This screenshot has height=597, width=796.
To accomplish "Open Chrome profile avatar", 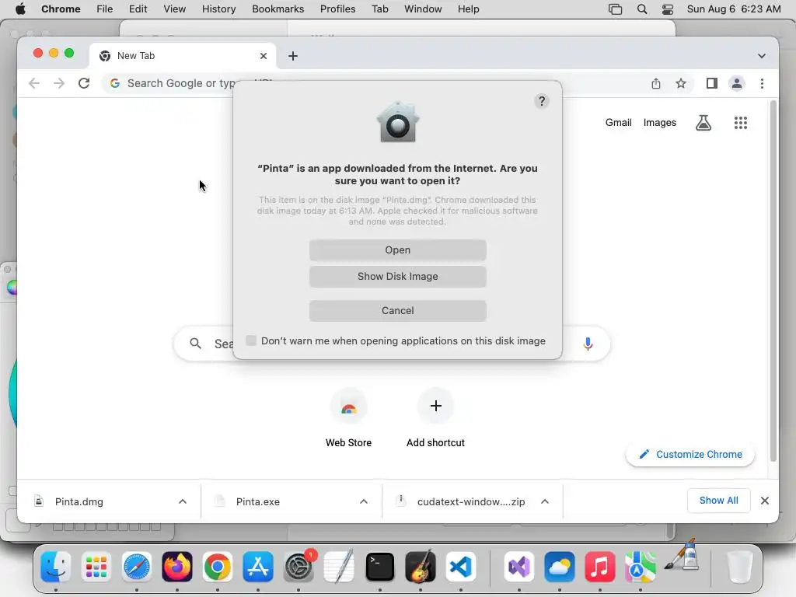I will (737, 83).
